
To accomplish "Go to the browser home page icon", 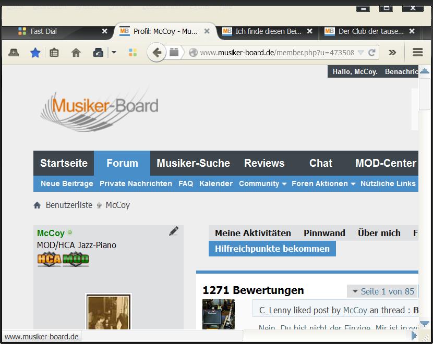I will [x=76, y=53].
